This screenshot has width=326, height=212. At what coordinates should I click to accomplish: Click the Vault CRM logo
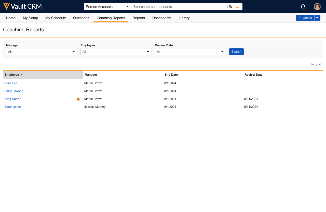point(22,6)
